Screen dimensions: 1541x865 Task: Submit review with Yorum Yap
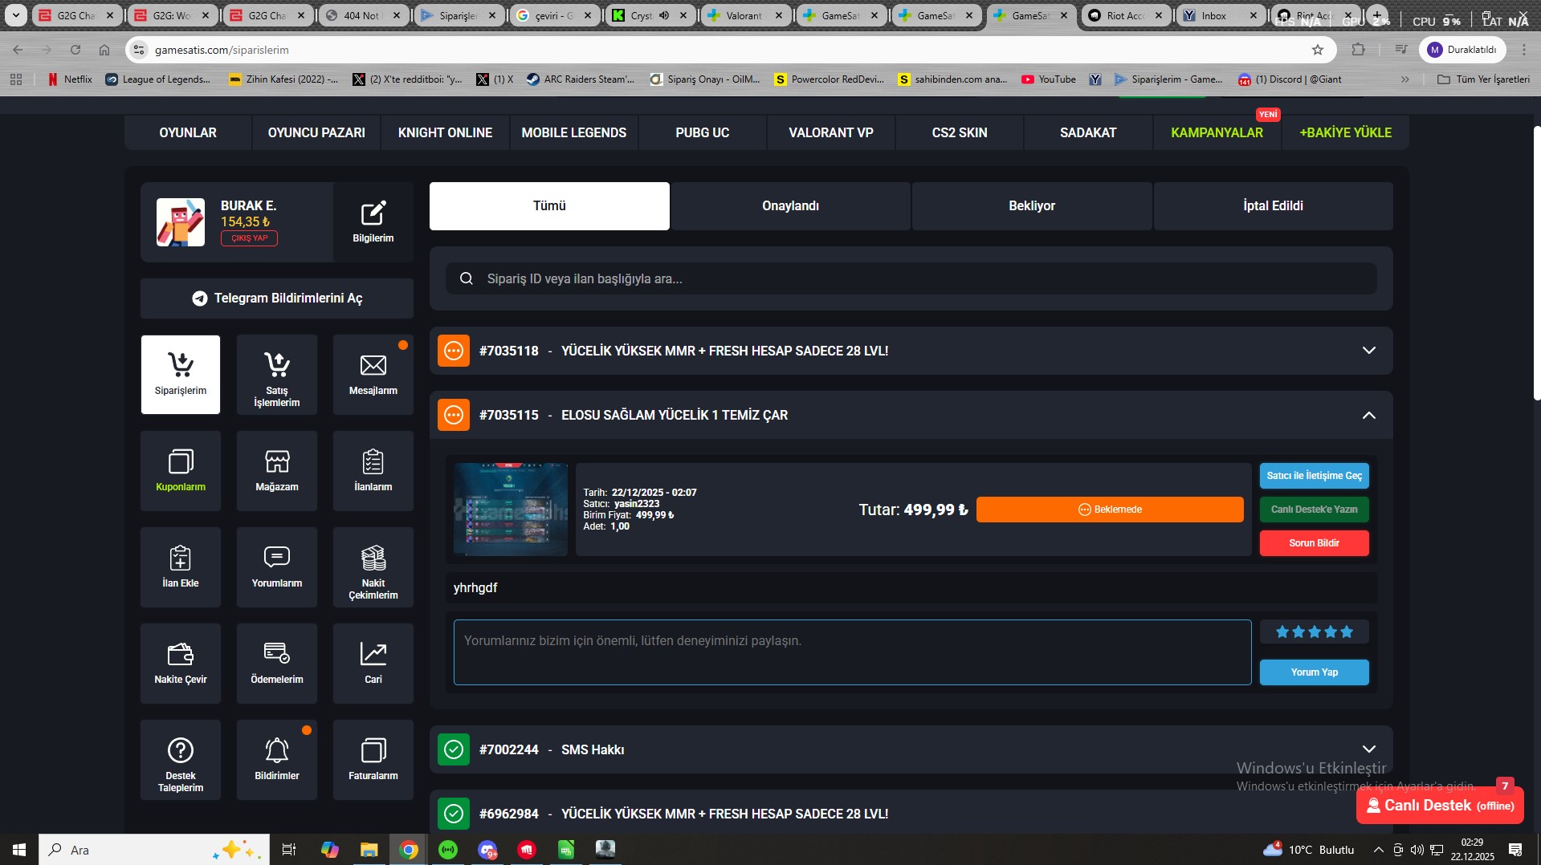tap(1315, 672)
